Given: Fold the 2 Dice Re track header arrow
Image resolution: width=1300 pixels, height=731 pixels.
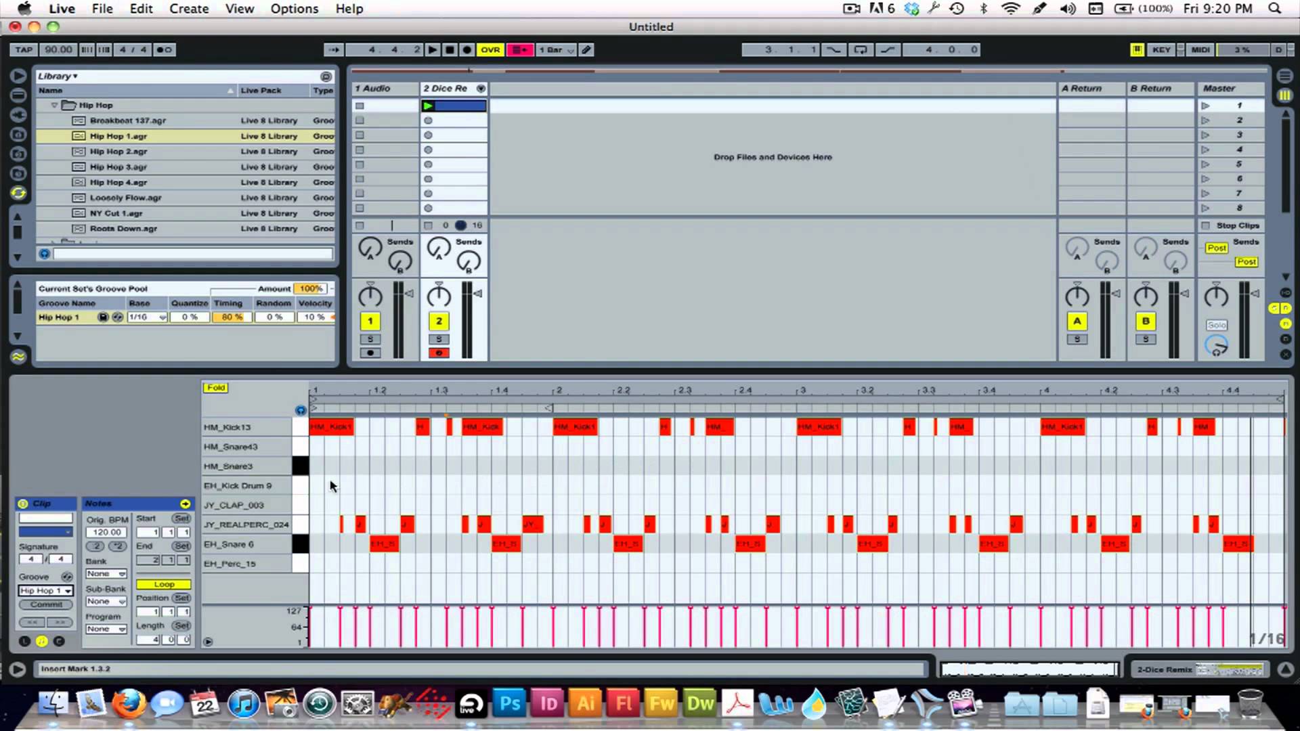Looking at the screenshot, I should [x=481, y=89].
